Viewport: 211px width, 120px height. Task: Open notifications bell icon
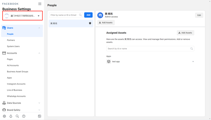pos(11,116)
